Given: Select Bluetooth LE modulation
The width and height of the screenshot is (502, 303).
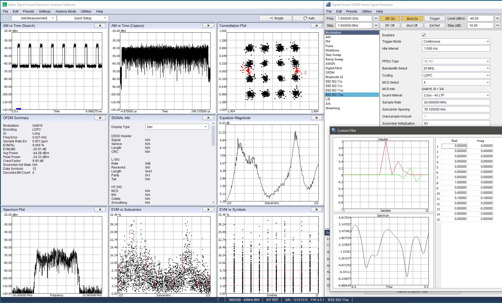Looking at the screenshot, I should click(x=352, y=77).
